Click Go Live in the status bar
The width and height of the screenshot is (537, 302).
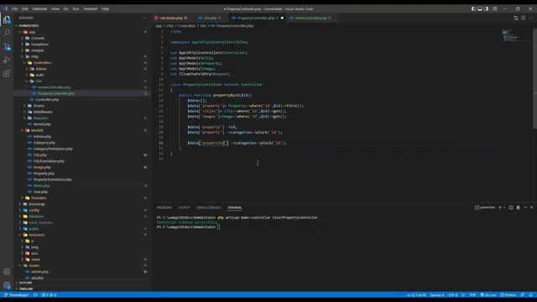click(488, 294)
